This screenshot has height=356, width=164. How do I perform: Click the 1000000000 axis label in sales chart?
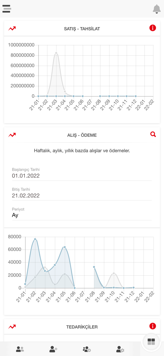(21, 45)
